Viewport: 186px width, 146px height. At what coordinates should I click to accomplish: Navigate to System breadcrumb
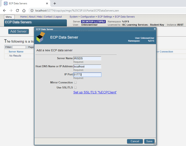(74, 17)
